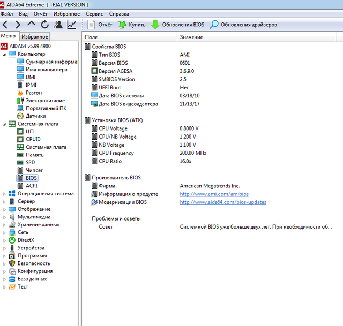Image resolution: width=343 pixels, height=326 pixels.
Task: Select the BIOS tree item
Action: [27, 178]
